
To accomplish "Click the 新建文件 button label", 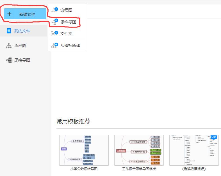I will coord(27,14).
